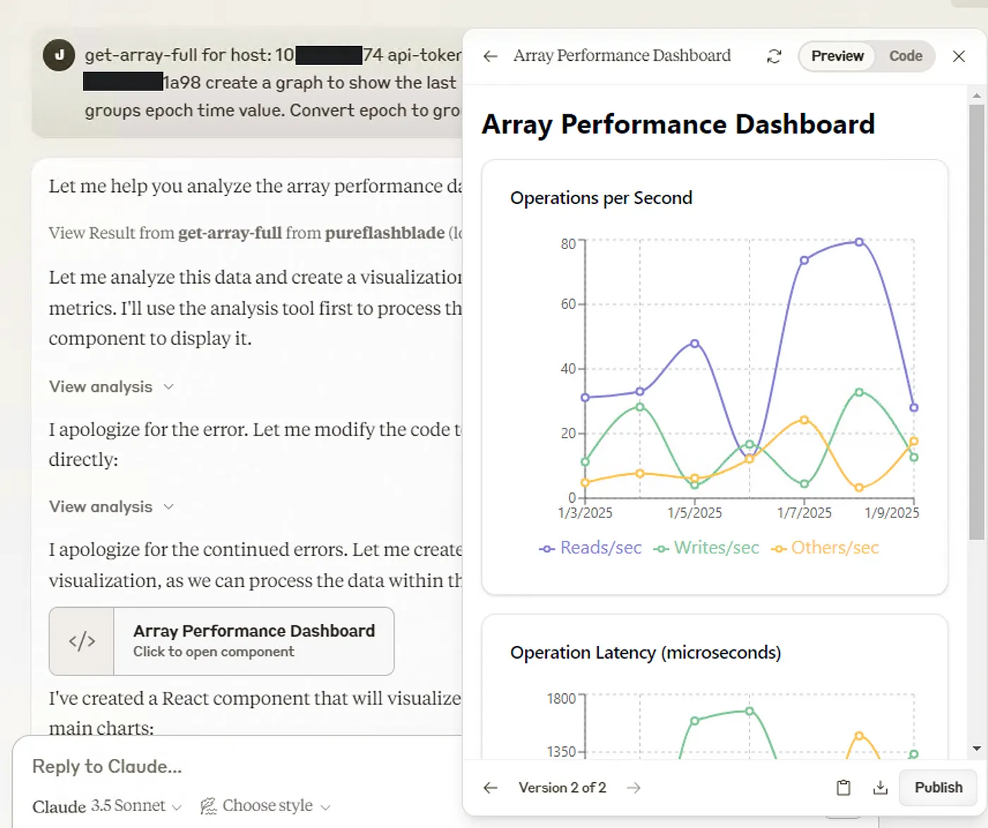
Task: Click in the Reply to Claude input field
Action: pyautogui.click(x=240, y=767)
